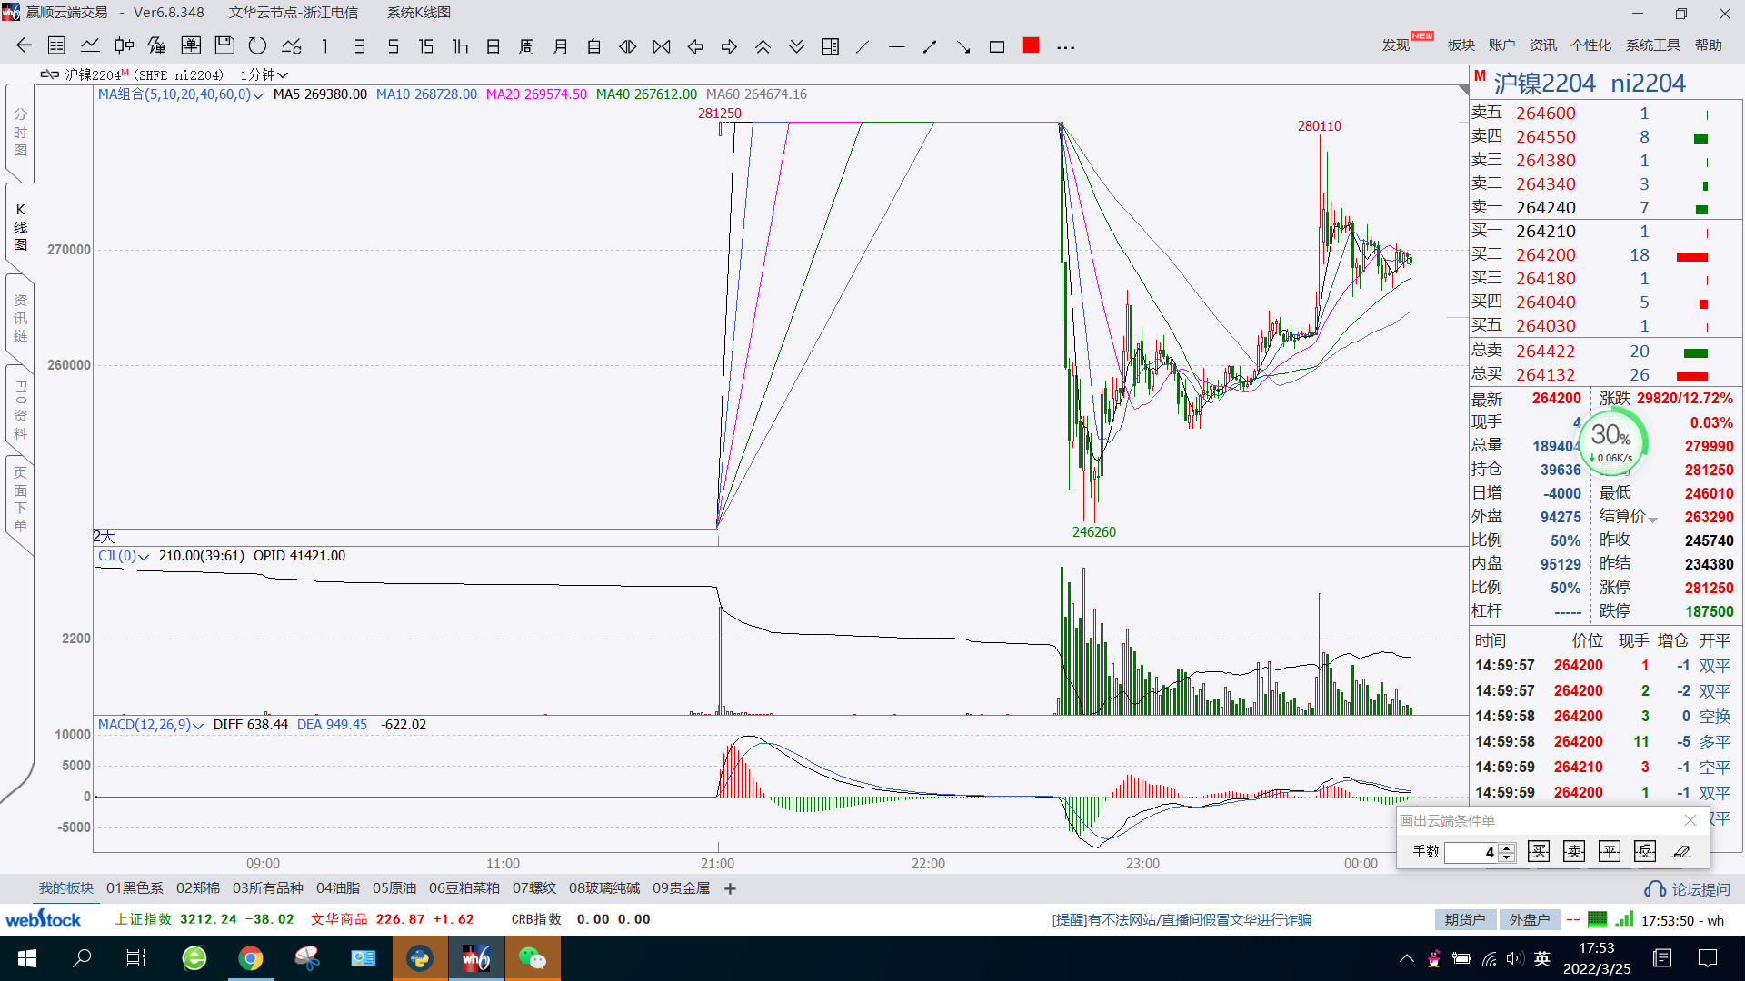Click the eraser icon in order panel
Screen dimensions: 1745x981
1680,851
